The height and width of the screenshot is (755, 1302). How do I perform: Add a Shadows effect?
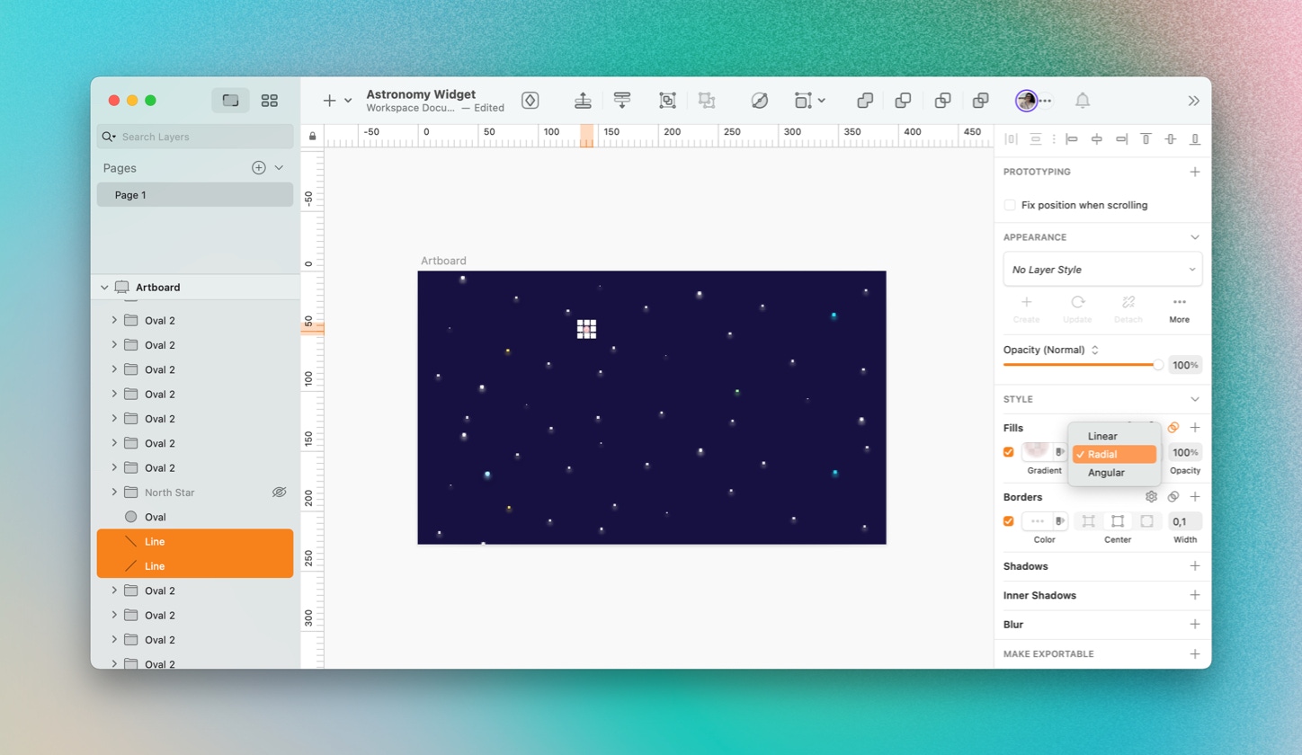point(1195,566)
